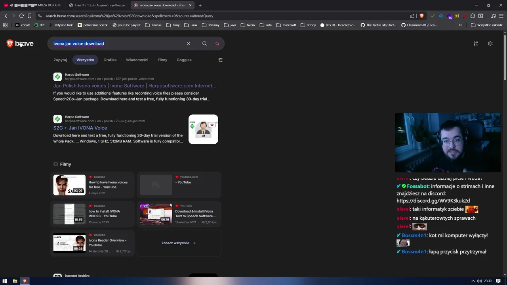Click the Leo AI sparkle icon in search box
507x285 pixels.
point(217,44)
